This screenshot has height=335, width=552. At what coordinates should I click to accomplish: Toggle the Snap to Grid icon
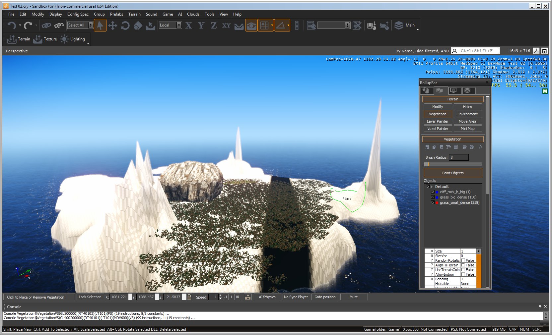point(264,26)
